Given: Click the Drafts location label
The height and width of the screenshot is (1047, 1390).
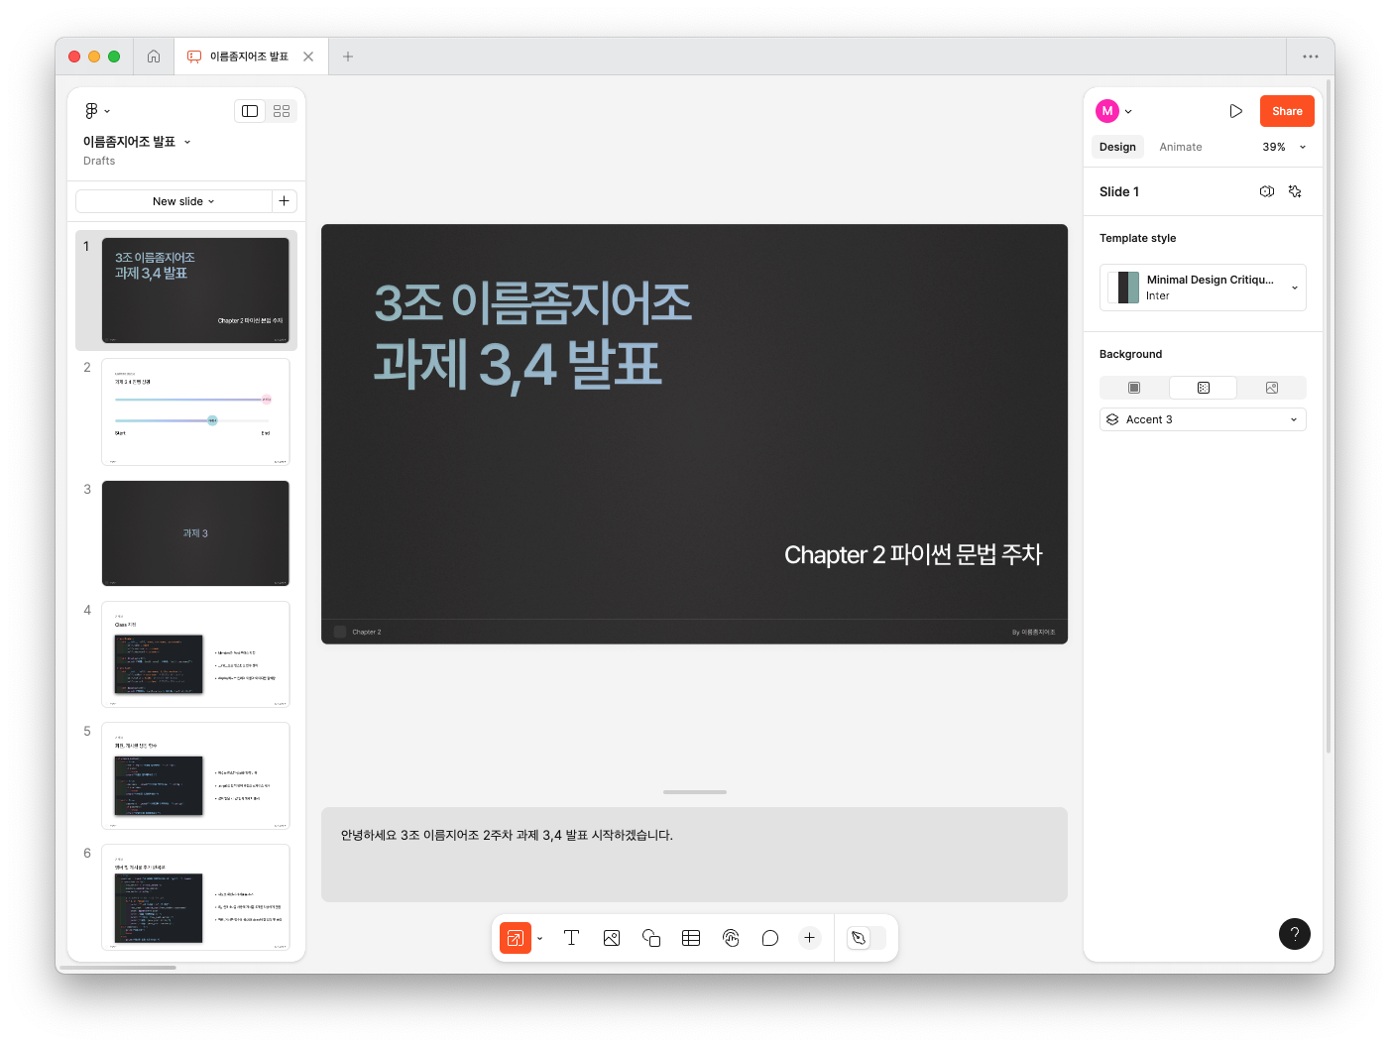Looking at the screenshot, I should point(99,161).
